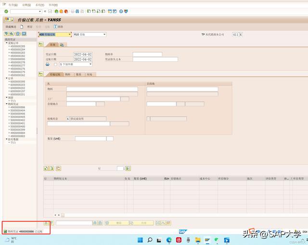
Task: Switch to second item detail tab
Action: click(68, 74)
